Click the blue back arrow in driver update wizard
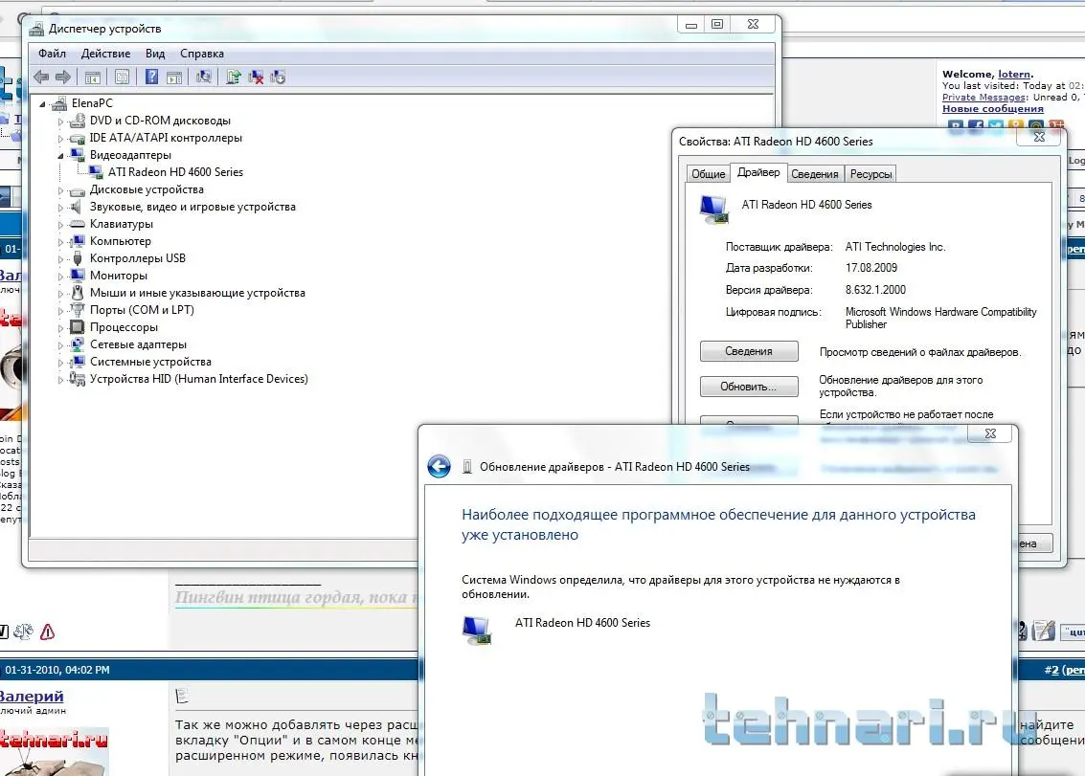 coord(439,466)
